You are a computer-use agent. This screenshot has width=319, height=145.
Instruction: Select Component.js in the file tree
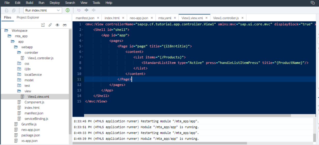coord(34,102)
